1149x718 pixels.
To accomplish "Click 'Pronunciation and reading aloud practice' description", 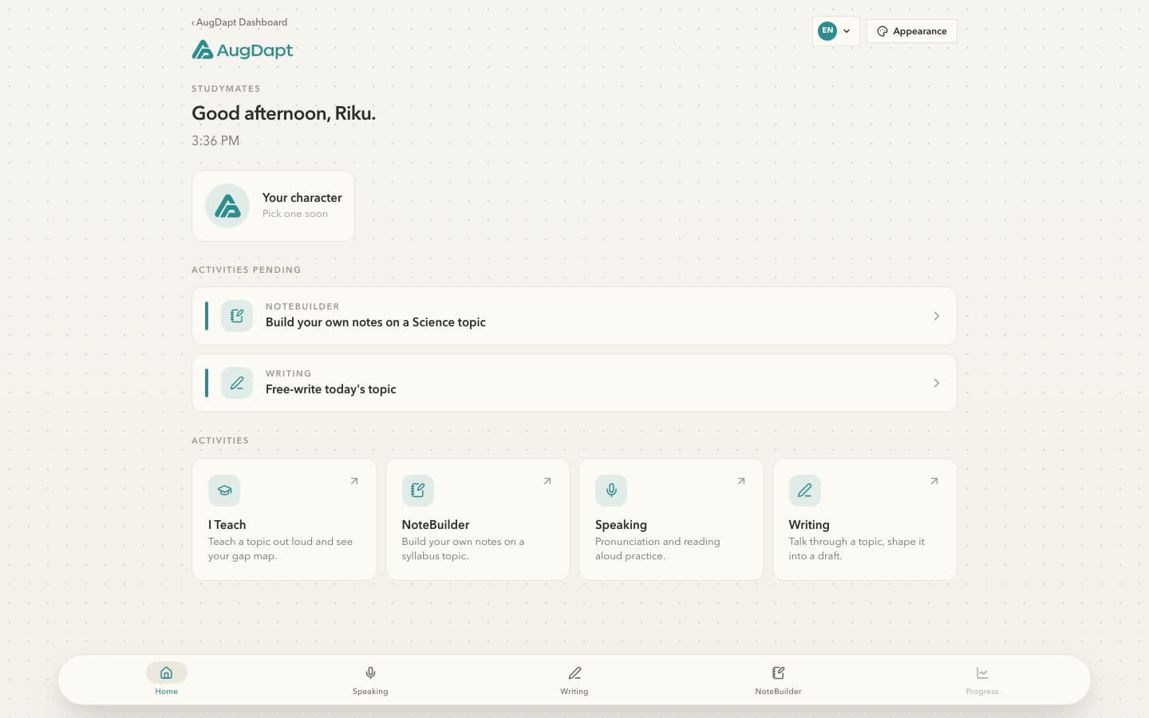I will point(657,549).
